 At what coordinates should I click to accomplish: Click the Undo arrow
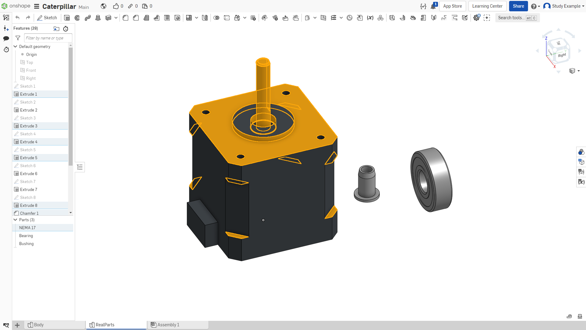(17, 18)
